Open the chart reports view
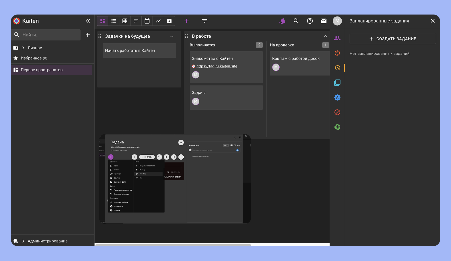This screenshot has height=261, width=451. point(158,21)
